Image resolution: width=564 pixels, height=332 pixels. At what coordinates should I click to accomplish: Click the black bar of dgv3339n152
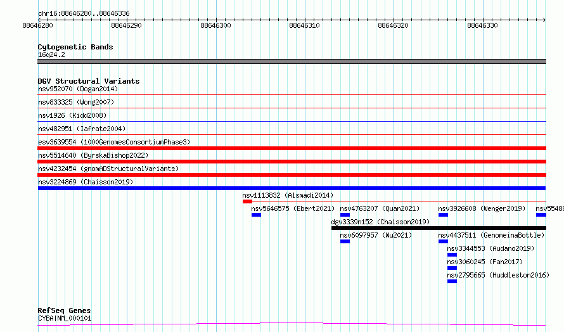click(439, 228)
